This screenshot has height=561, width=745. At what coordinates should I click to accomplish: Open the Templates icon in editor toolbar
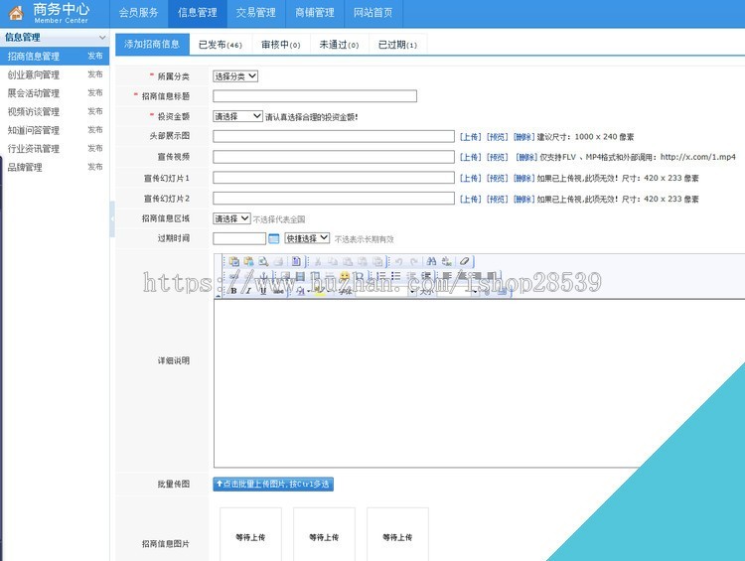[296, 261]
